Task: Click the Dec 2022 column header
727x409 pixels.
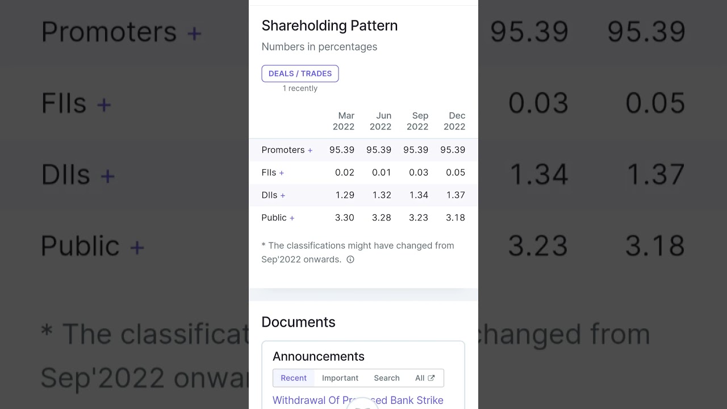Action: click(454, 121)
